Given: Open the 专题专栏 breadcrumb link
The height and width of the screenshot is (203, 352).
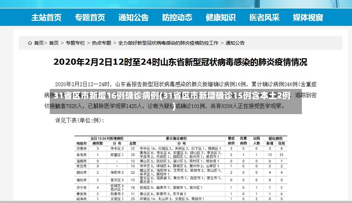Looking at the screenshot, I should click(x=75, y=43).
